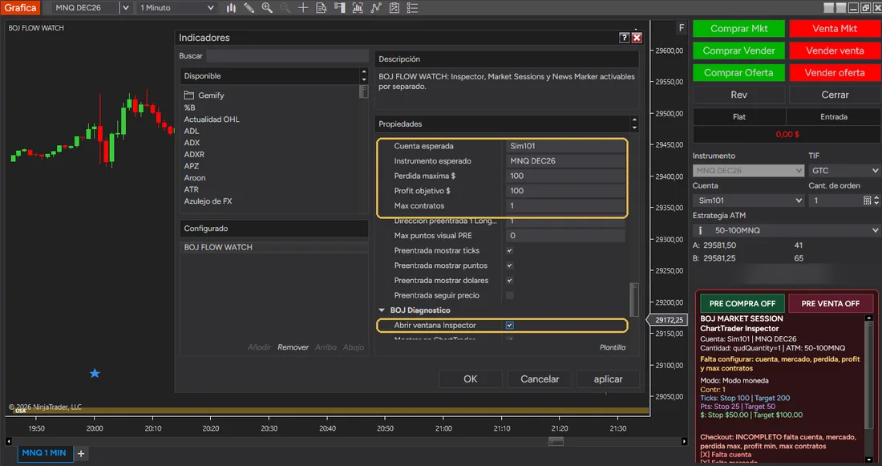Select BOJ FLOW WATCH in Configurado list
Viewport: 882px width, 466px height.
274,247
